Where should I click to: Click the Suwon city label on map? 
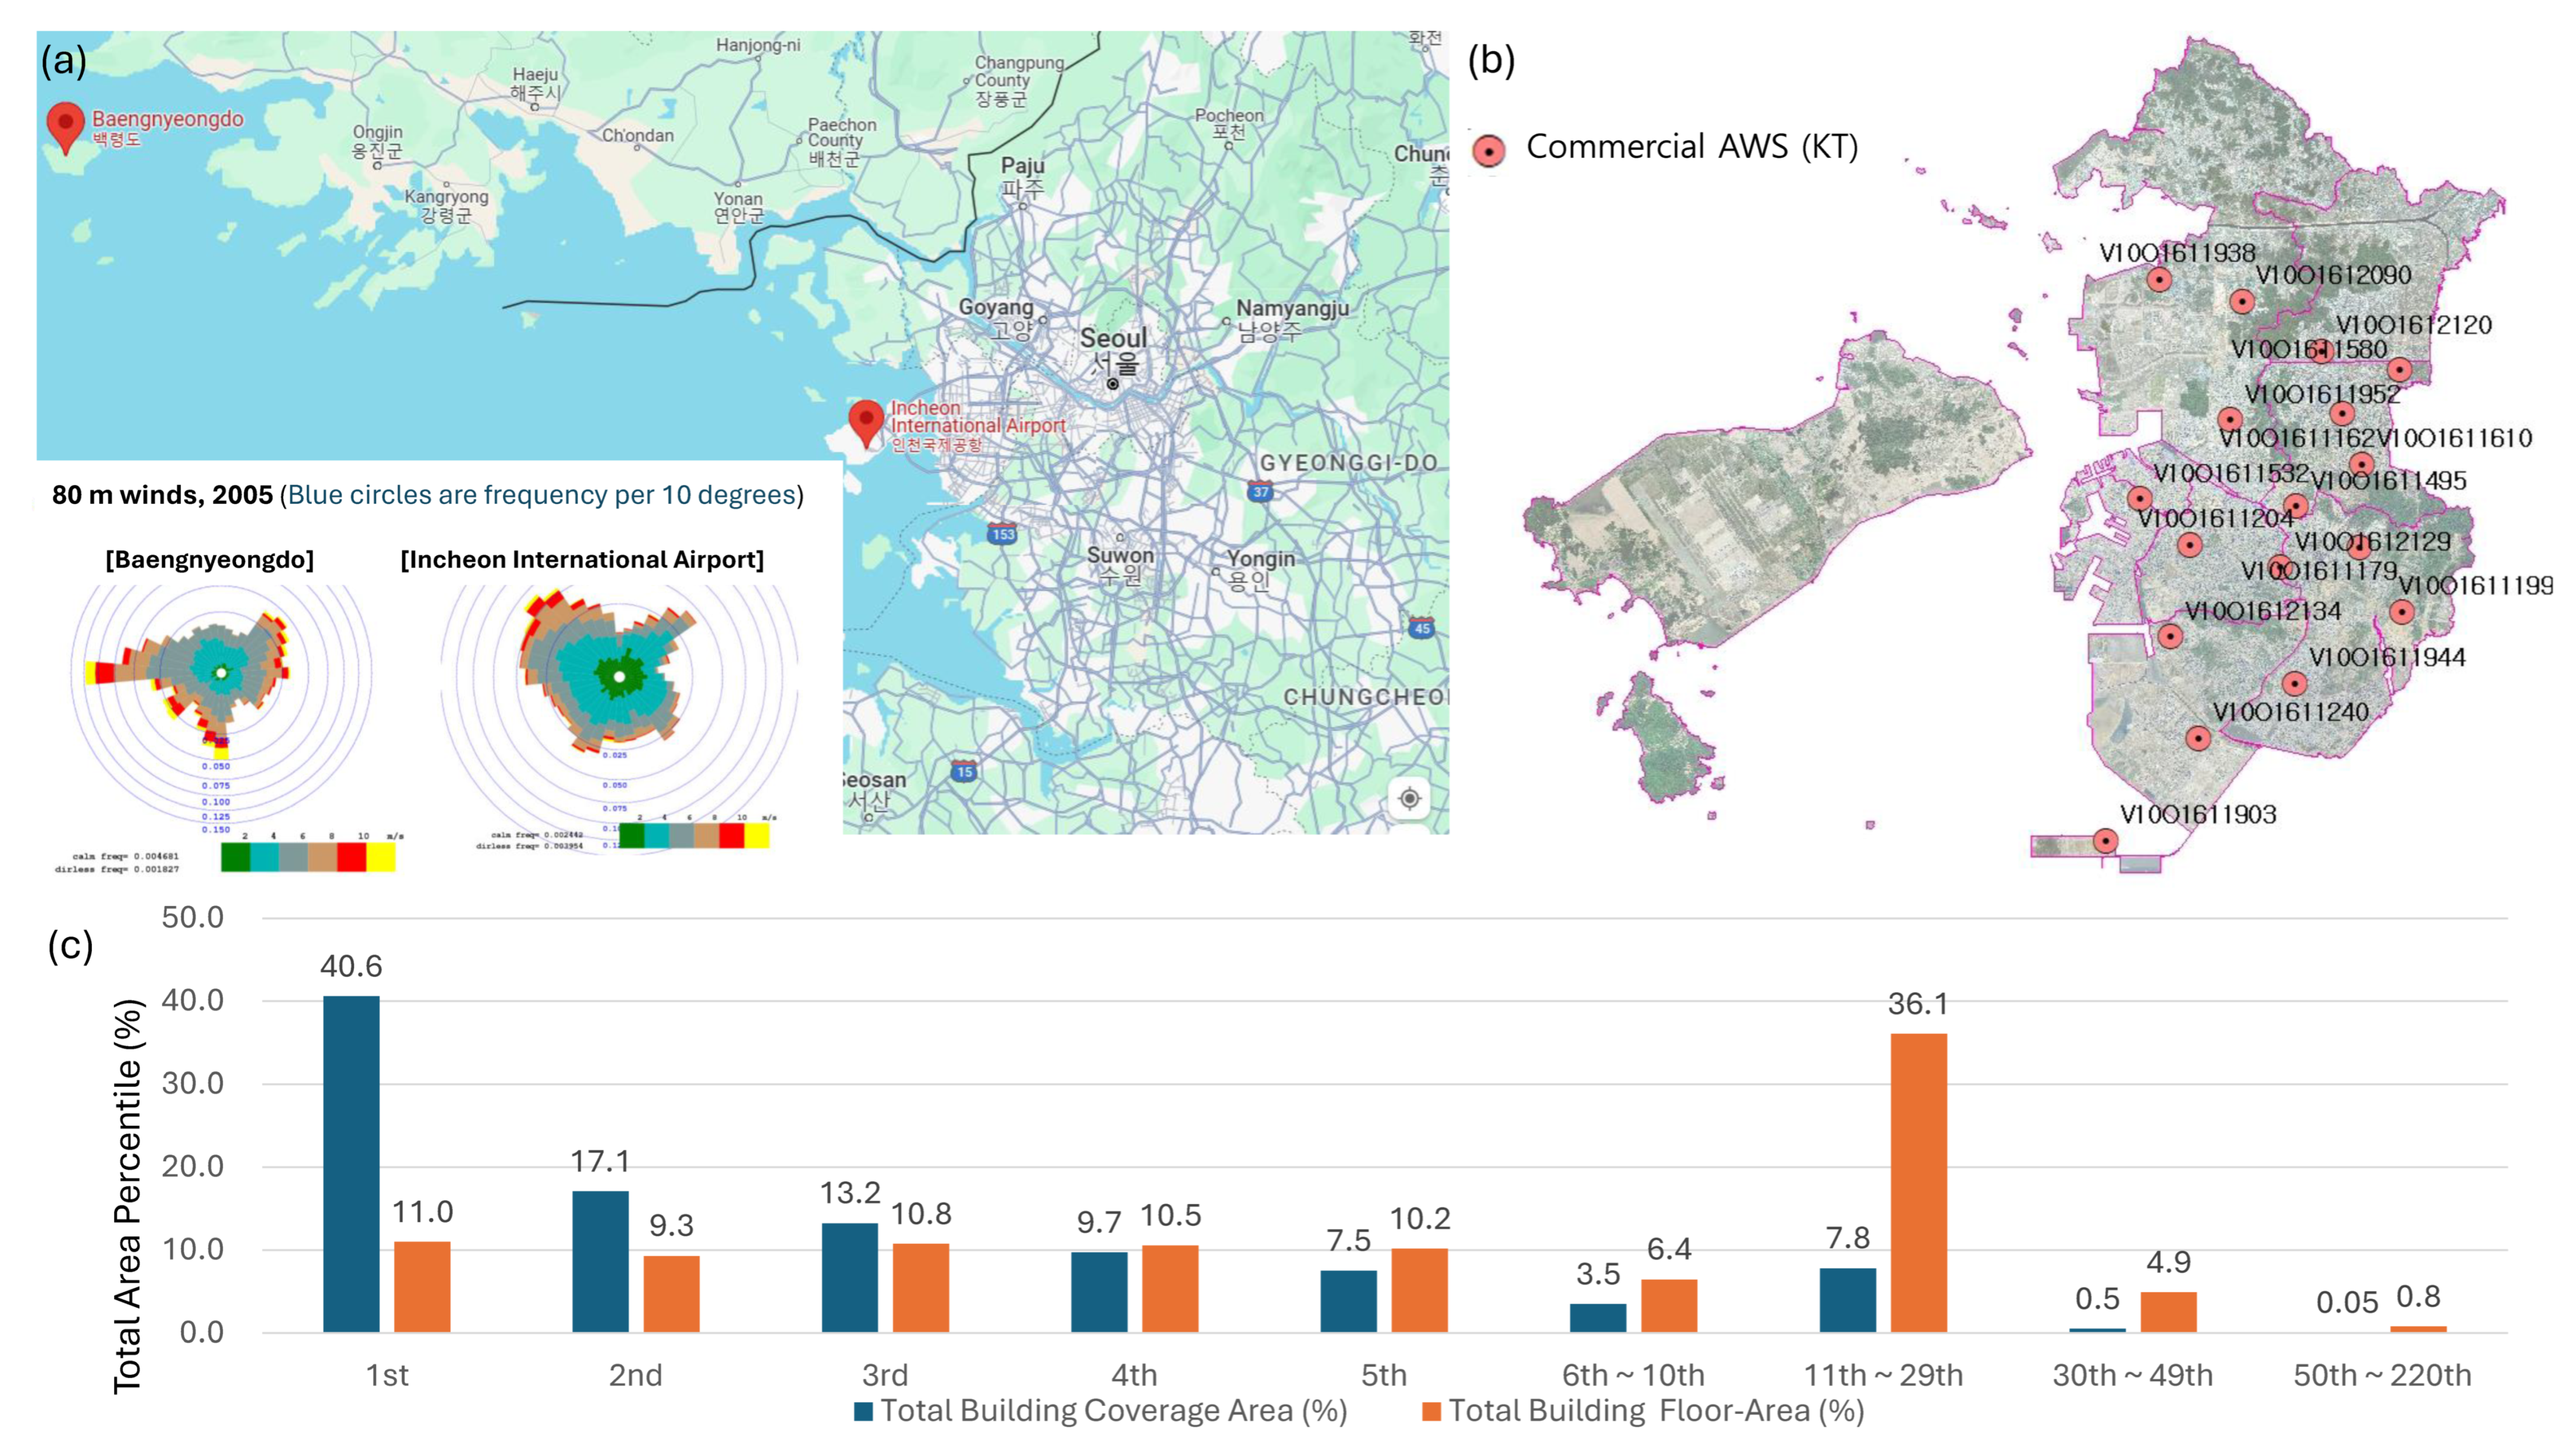(x=1120, y=555)
